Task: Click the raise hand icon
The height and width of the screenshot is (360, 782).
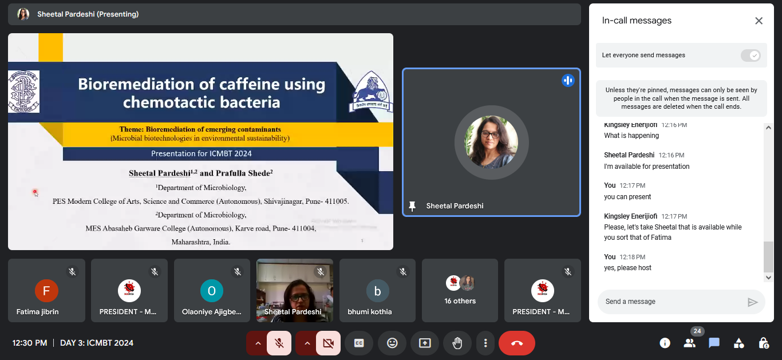Action: click(x=457, y=343)
